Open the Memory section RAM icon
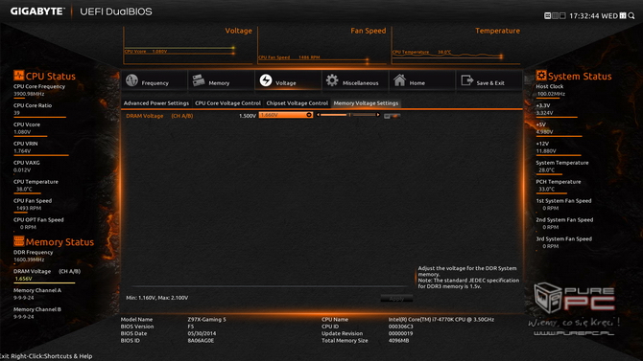Viewport: 643px width, 361px height. 199,80
